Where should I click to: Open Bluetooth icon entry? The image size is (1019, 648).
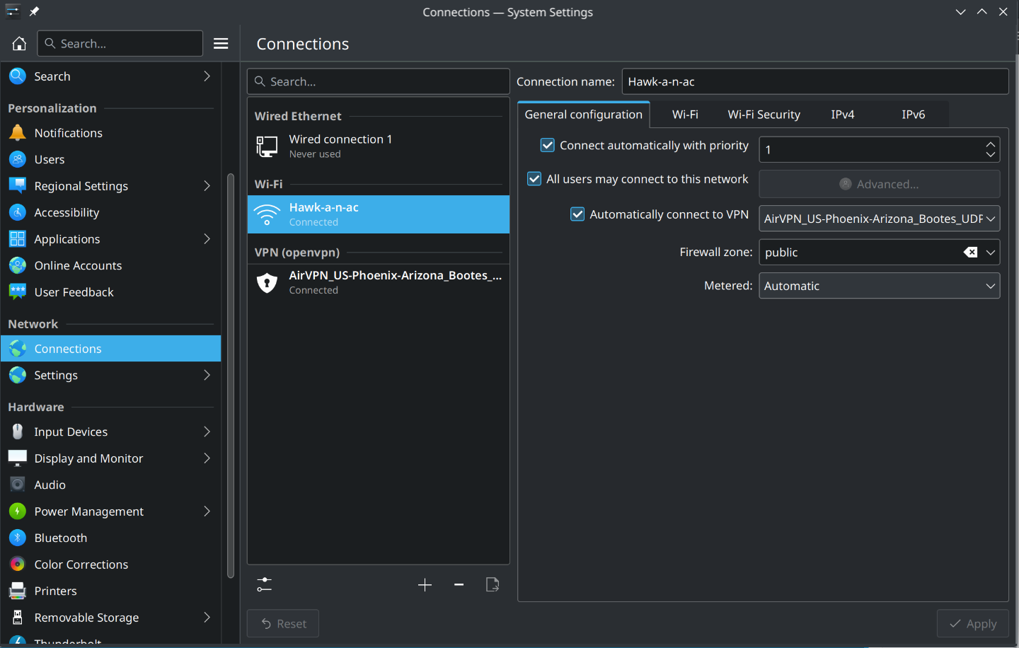coord(18,538)
